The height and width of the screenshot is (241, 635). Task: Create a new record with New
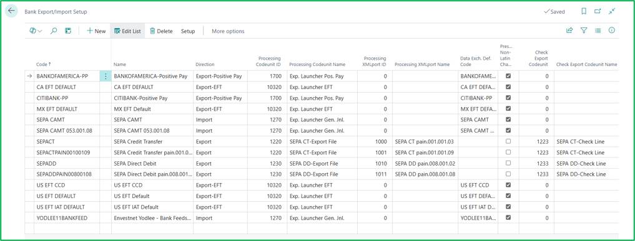pos(96,31)
